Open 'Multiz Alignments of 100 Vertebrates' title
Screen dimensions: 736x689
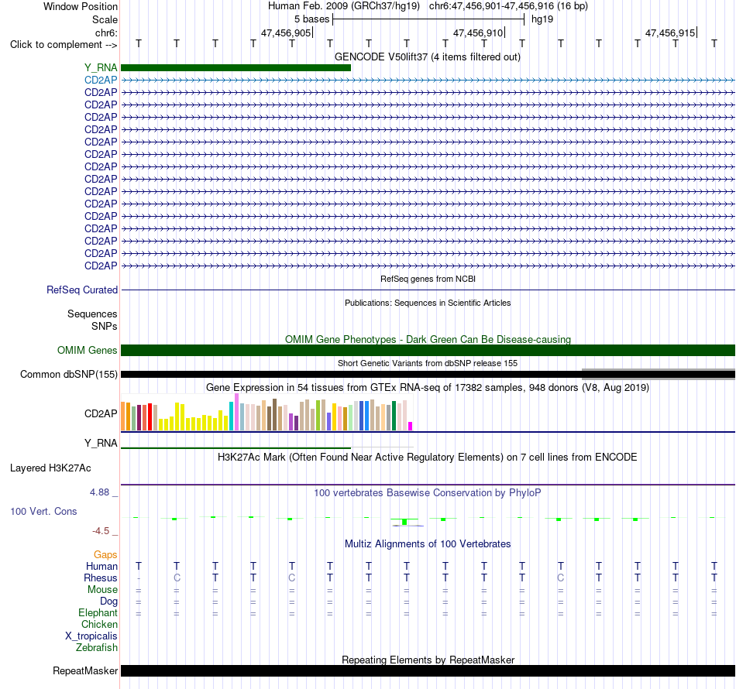click(x=428, y=543)
